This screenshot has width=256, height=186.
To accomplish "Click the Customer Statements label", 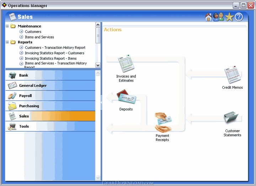I will [x=232, y=133].
